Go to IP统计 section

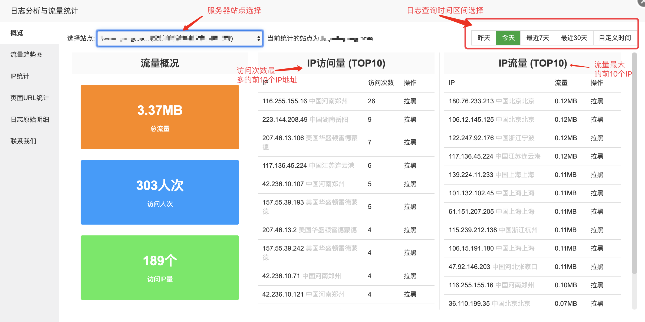click(x=29, y=76)
